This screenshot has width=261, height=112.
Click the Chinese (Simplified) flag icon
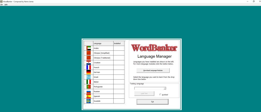click(x=89, y=53)
